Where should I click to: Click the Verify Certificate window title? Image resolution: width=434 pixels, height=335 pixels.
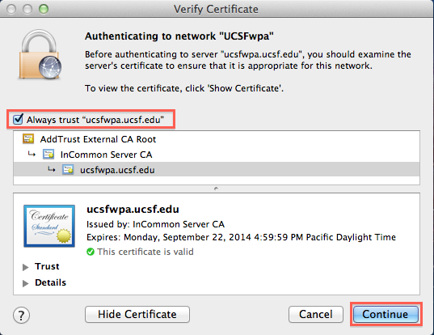click(216, 9)
